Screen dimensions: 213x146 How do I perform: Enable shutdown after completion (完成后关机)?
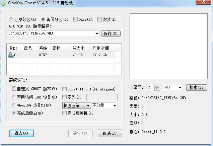(64, 113)
